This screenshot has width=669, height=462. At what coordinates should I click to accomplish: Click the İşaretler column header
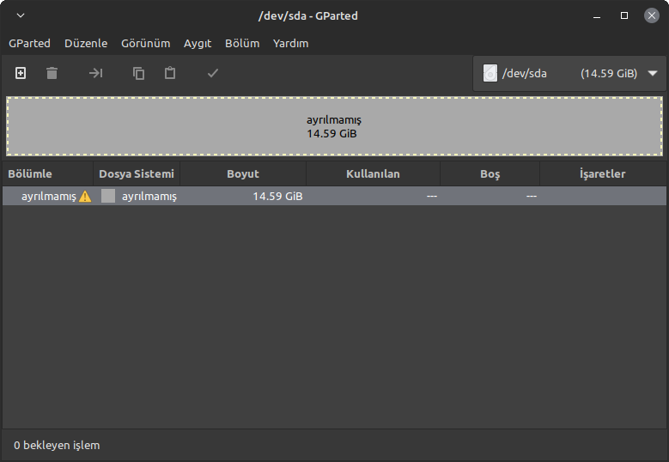coord(602,173)
